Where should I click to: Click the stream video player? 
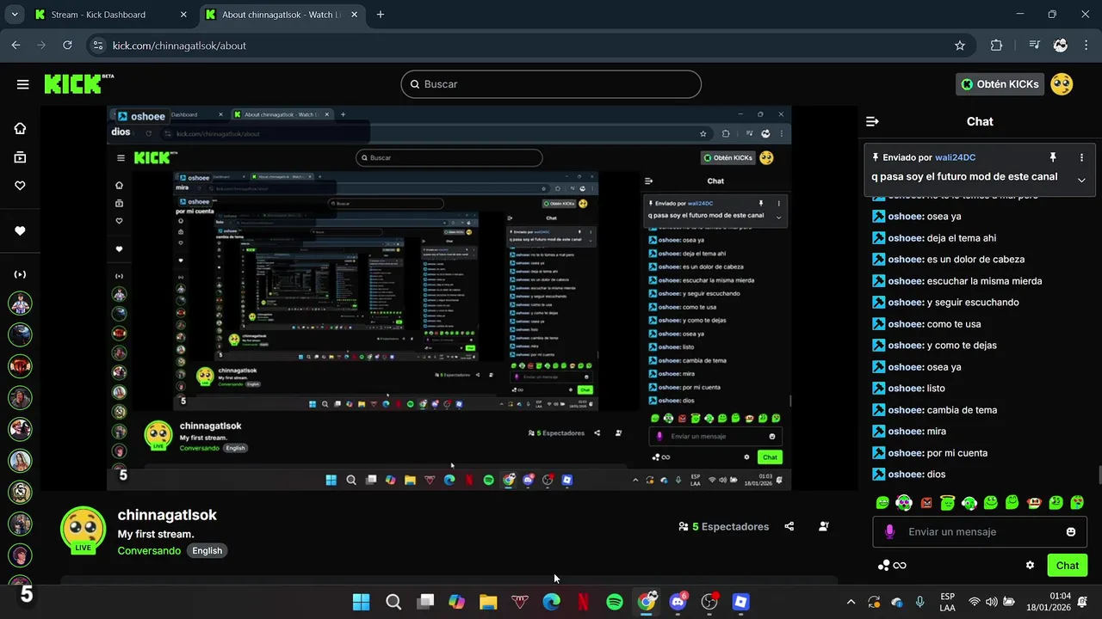coord(449,298)
